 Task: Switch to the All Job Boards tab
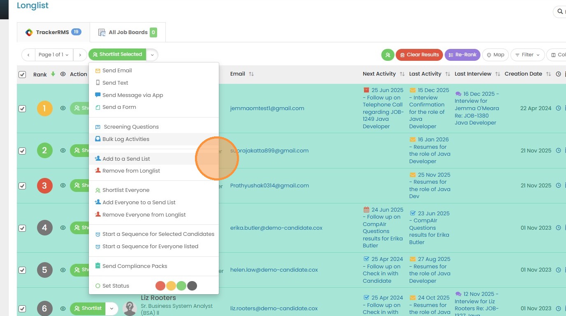(128, 32)
